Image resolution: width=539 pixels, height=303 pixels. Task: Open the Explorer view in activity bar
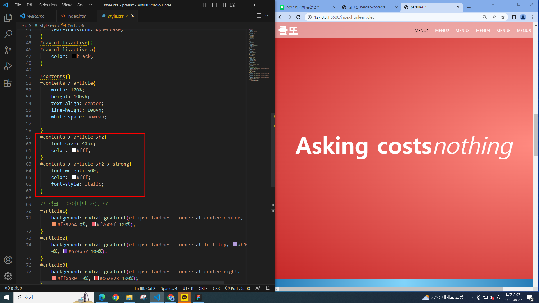point(8,18)
